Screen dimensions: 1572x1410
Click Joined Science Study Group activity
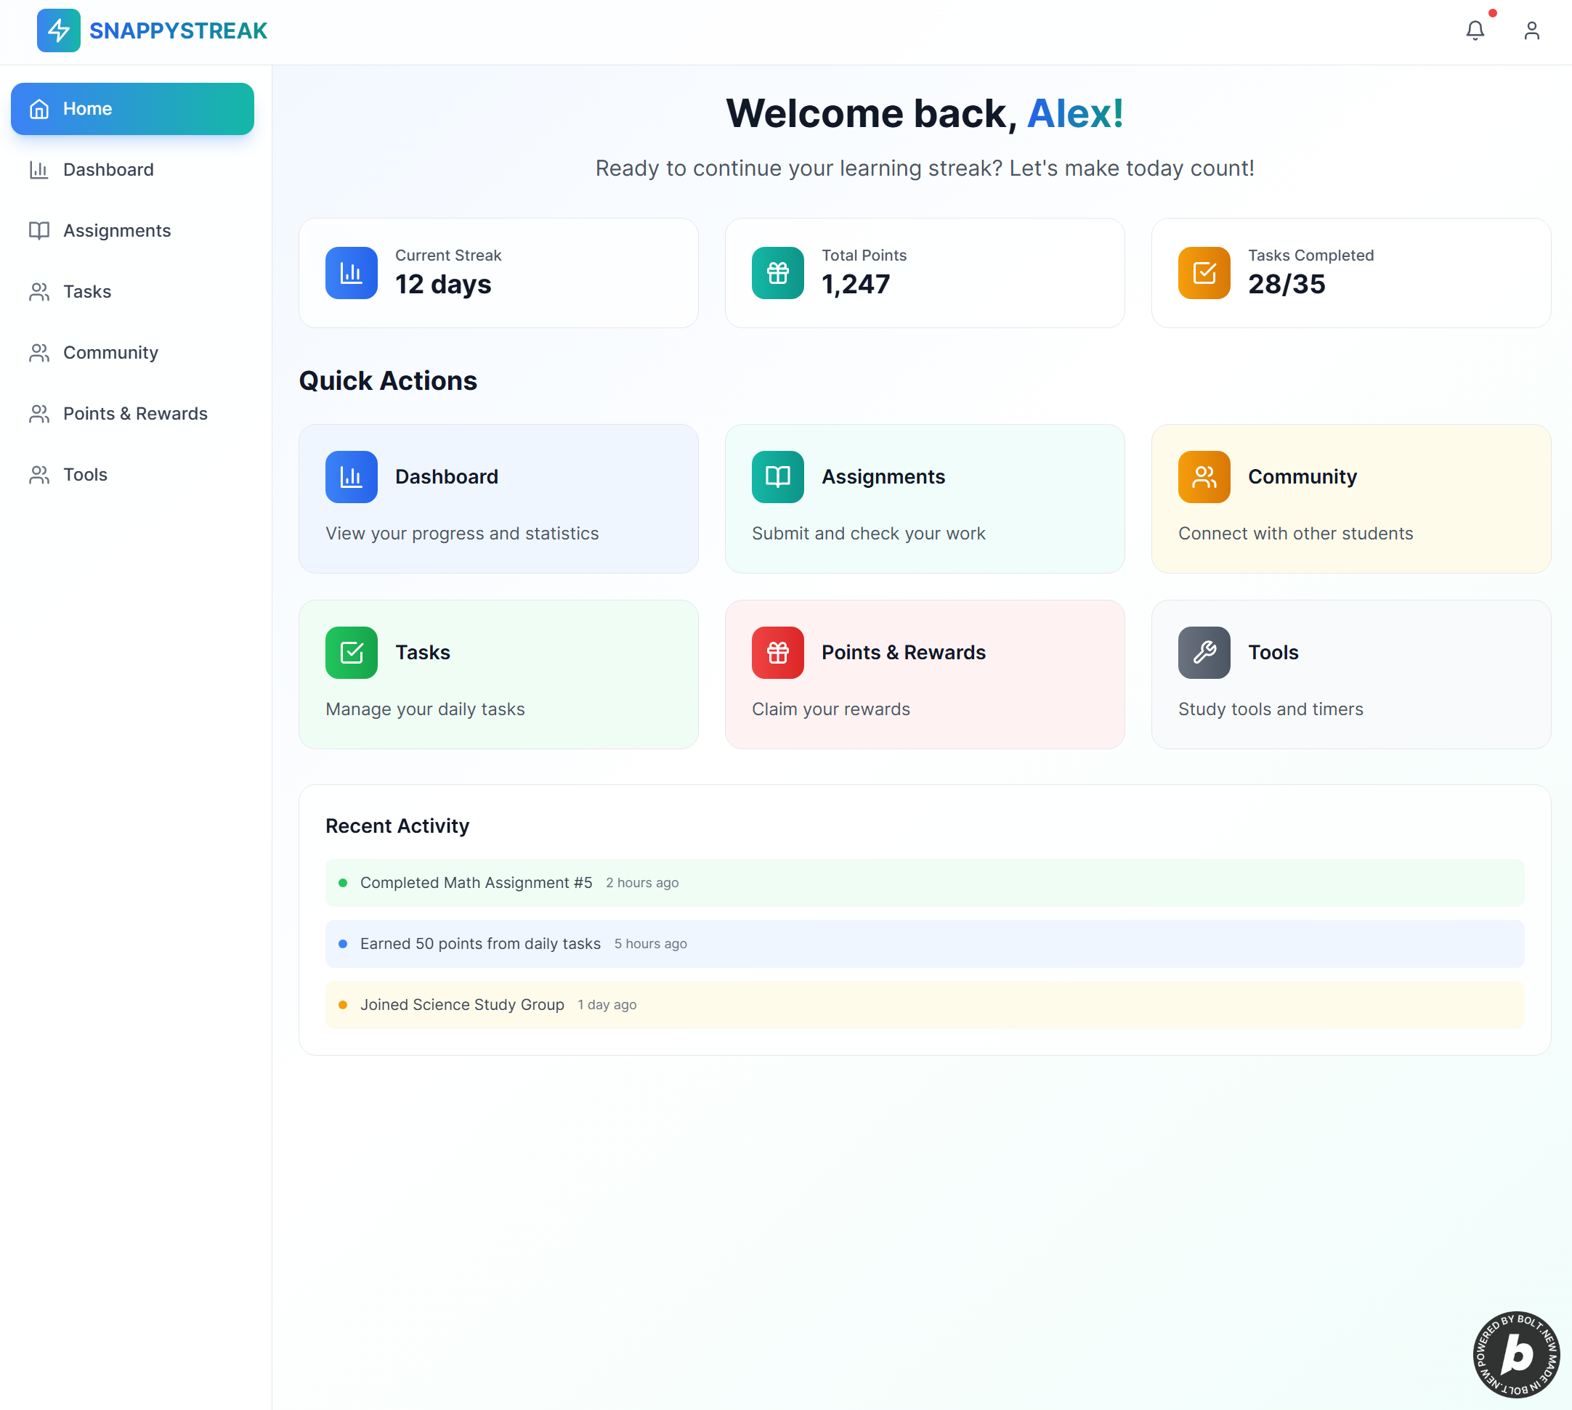click(x=462, y=1005)
